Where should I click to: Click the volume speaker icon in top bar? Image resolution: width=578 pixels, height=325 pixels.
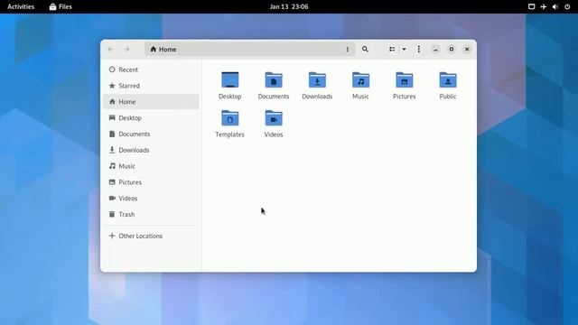555,6
